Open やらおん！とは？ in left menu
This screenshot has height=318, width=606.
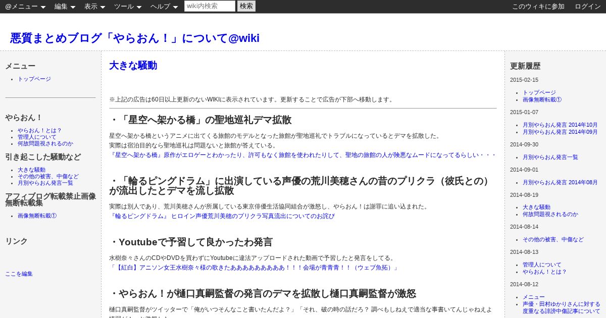point(39,130)
